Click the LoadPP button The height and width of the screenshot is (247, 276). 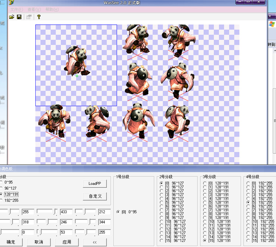95,184
